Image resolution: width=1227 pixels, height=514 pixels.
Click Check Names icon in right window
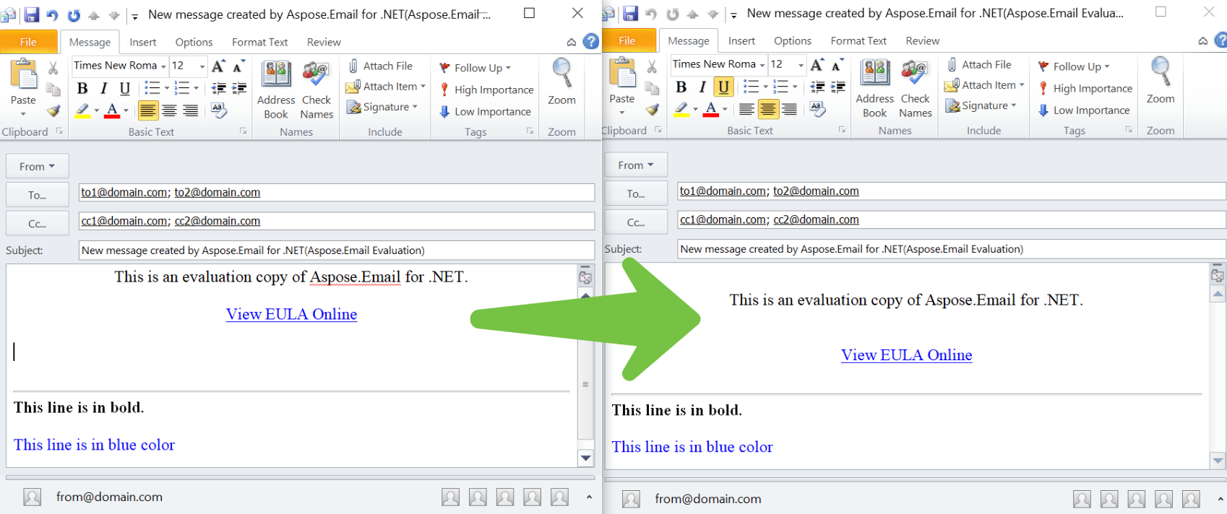(x=915, y=75)
